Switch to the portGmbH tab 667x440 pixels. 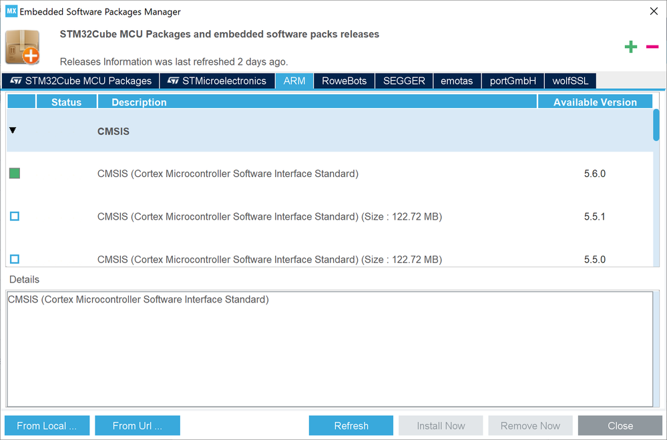(513, 81)
